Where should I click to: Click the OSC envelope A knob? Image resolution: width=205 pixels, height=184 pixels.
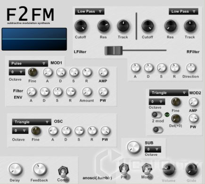click(53, 131)
